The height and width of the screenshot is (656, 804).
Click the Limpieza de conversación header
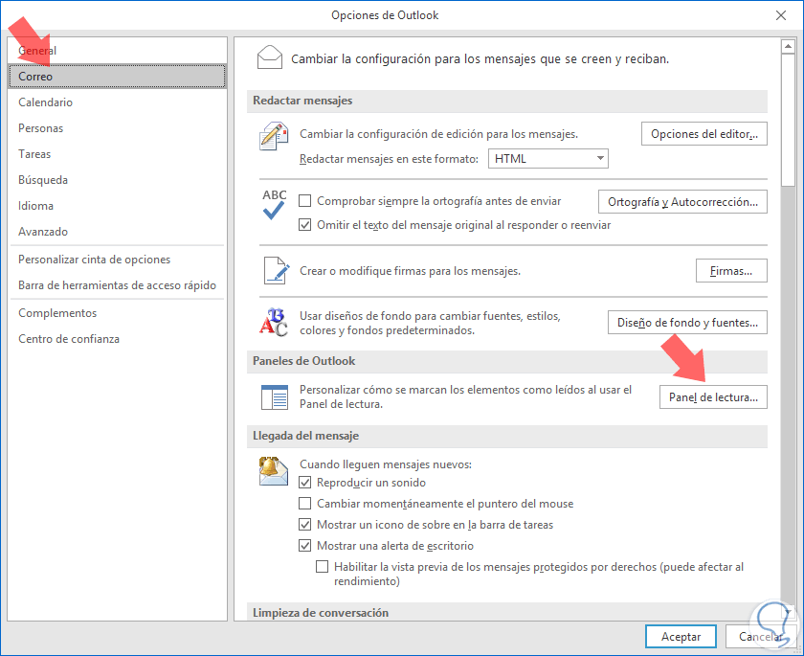[506, 612]
